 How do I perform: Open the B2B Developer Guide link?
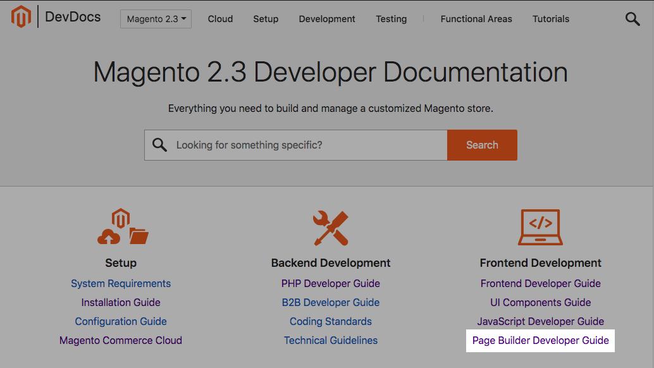click(x=330, y=303)
